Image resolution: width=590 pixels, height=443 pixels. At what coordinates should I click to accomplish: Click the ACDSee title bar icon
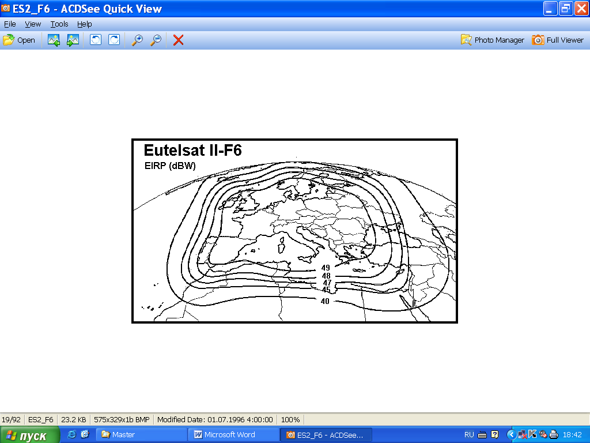[x=5, y=8]
